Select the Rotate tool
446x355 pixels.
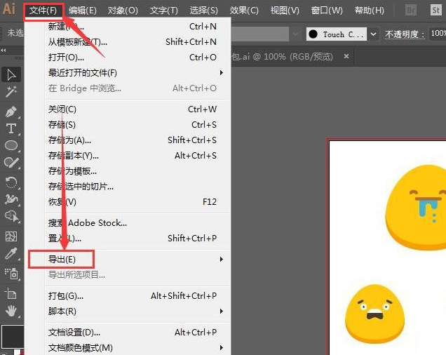coord(11,182)
